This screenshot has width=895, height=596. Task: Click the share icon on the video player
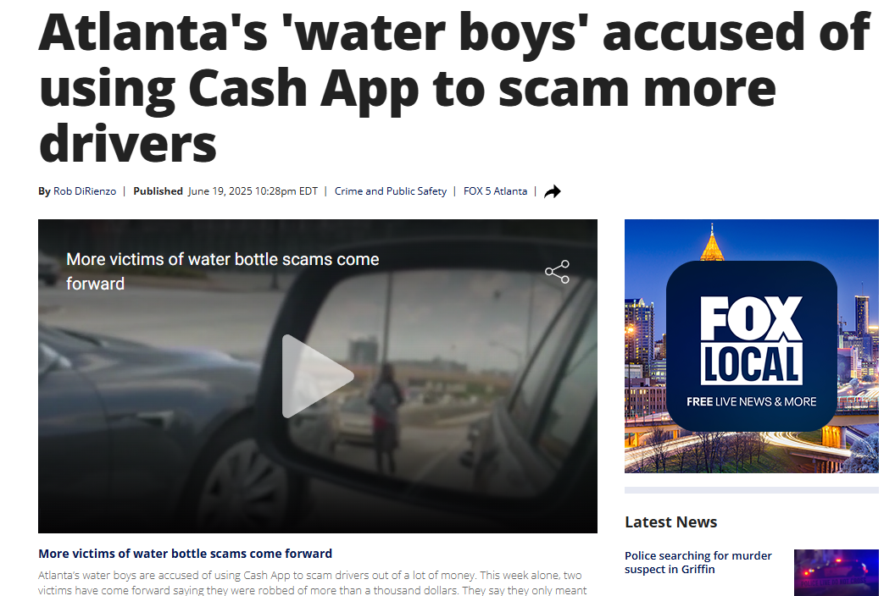pos(557,272)
